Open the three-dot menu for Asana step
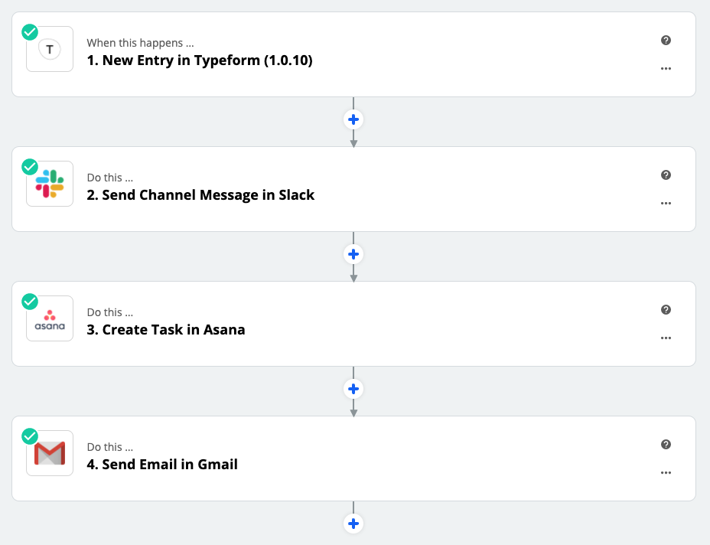 [x=666, y=338]
